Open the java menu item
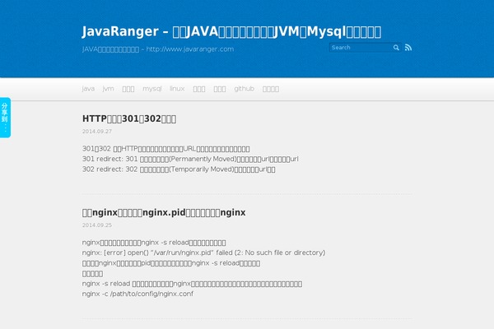This screenshot has height=329, width=494. coord(88,89)
